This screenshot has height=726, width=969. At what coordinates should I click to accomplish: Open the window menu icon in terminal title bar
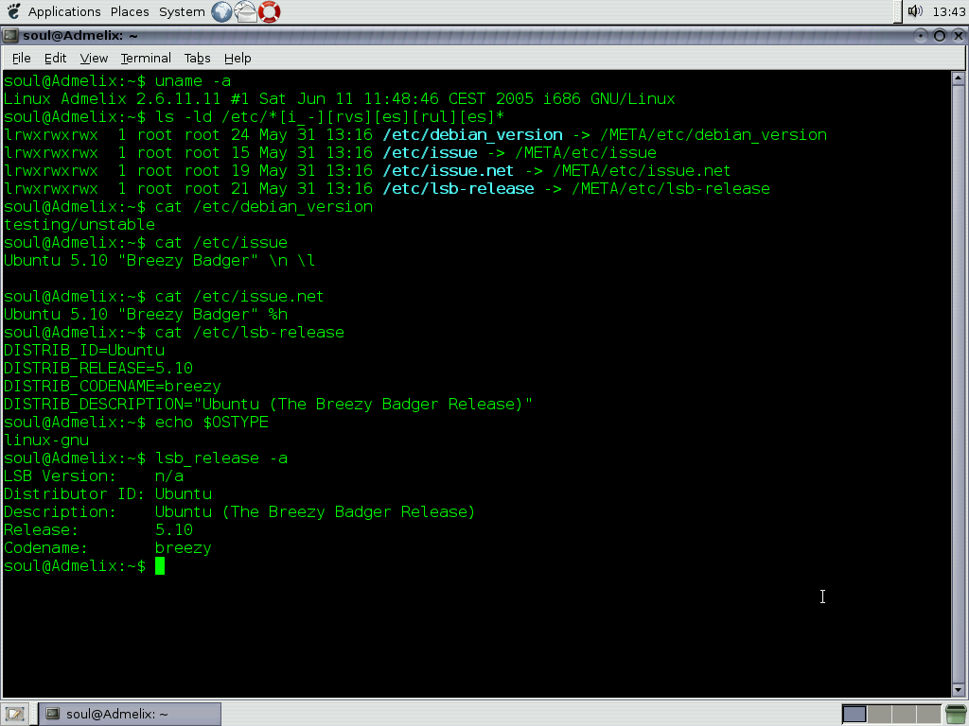(9, 36)
